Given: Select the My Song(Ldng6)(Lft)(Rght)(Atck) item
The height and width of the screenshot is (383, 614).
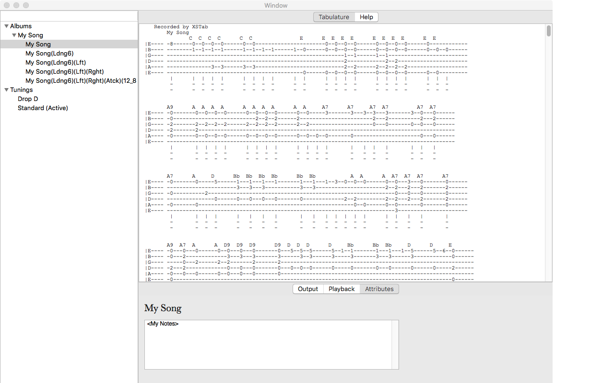Looking at the screenshot, I should click(x=81, y=81).
